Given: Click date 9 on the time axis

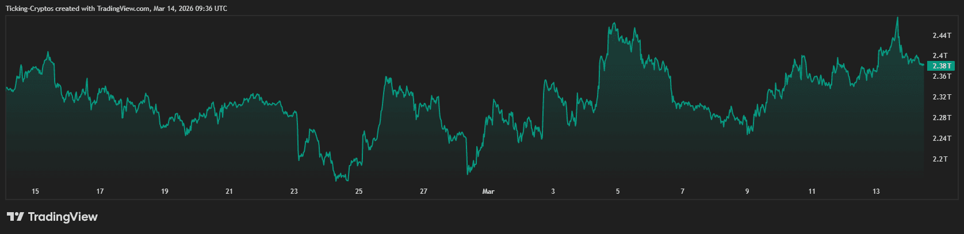Looking at the screenshot, I should [x=747, y=191].
